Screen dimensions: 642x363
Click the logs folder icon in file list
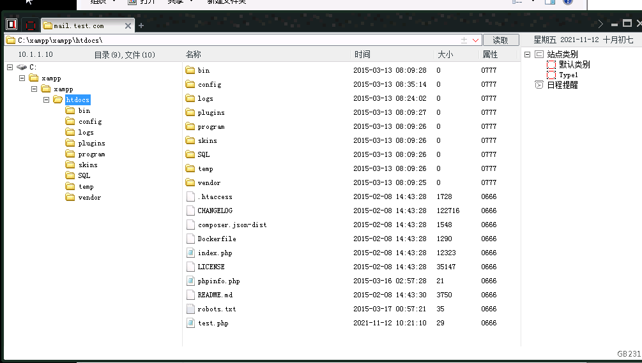[190, 98]
